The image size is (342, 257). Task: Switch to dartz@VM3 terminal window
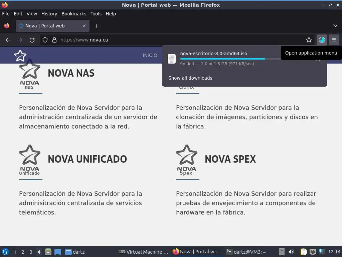[246, 252]
